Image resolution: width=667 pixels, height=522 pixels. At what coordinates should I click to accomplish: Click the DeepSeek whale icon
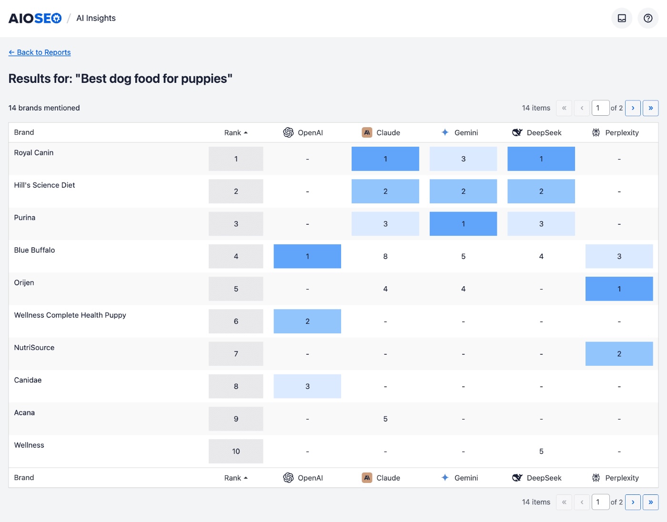pos(517,132)
